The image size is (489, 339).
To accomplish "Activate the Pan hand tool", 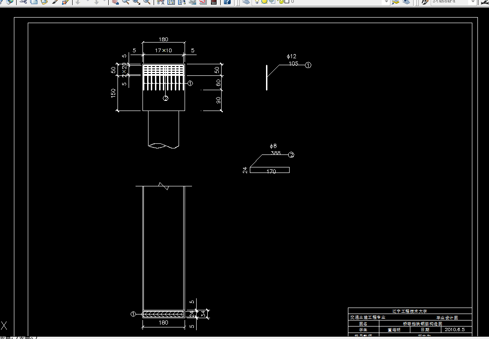I will (115, 2).
